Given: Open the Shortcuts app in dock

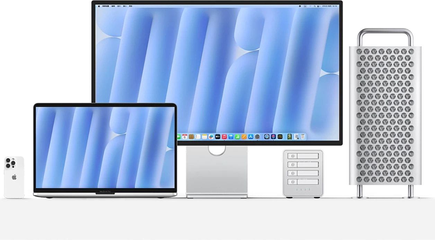Looking at the screenshot, I should point(273,137).
